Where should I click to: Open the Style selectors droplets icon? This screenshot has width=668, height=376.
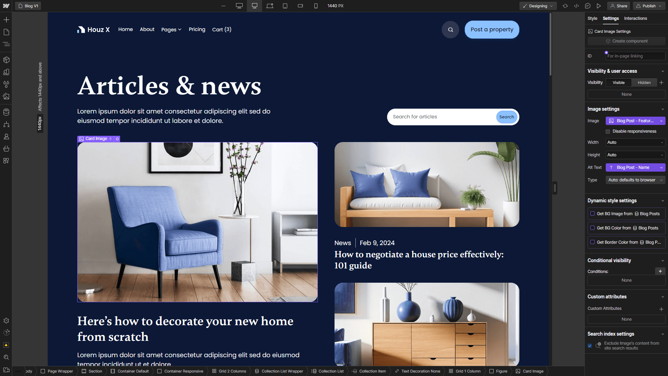(6, 84)
